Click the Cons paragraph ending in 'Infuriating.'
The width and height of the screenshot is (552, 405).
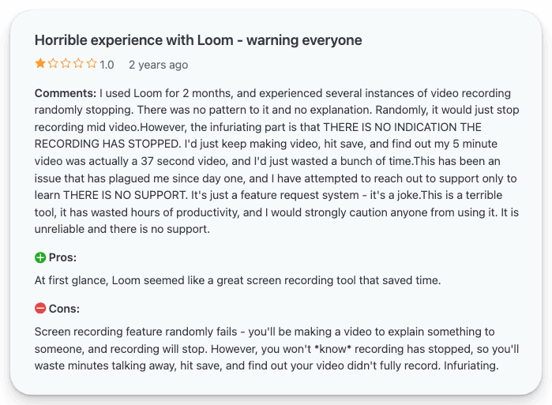[x=275, y=348]
